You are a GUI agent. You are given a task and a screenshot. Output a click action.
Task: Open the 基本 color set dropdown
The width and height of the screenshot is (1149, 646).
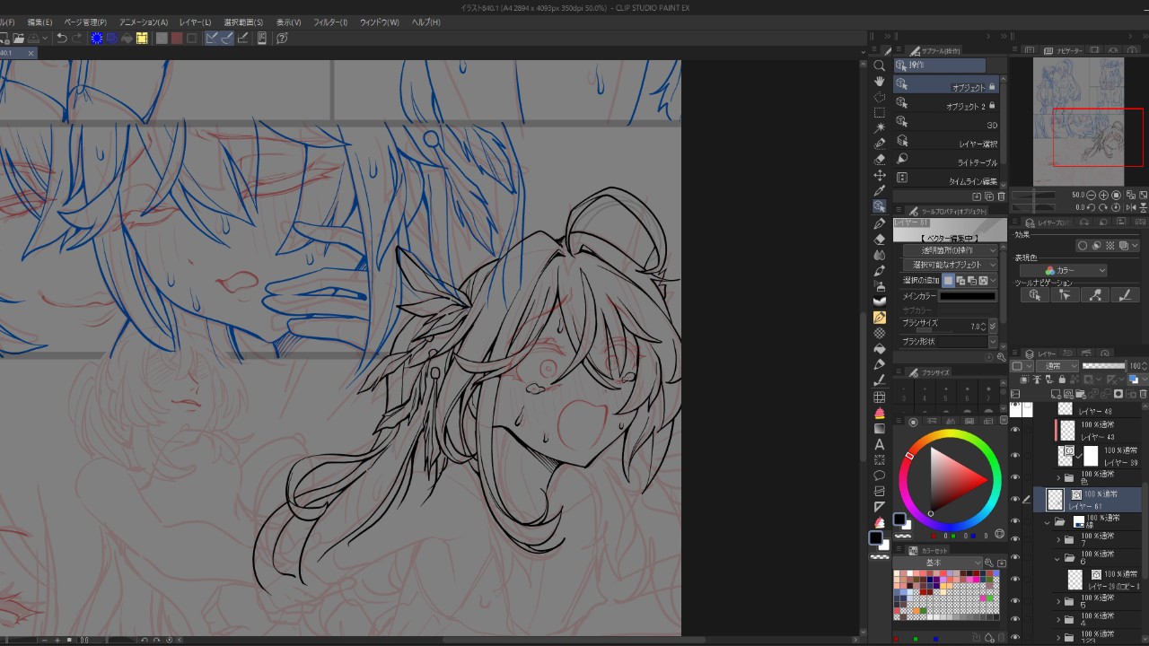point(940,563)
